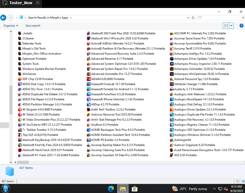Click Save search in the toolbar
Viewport: 245px width, 193px height.
pos(33,26)
